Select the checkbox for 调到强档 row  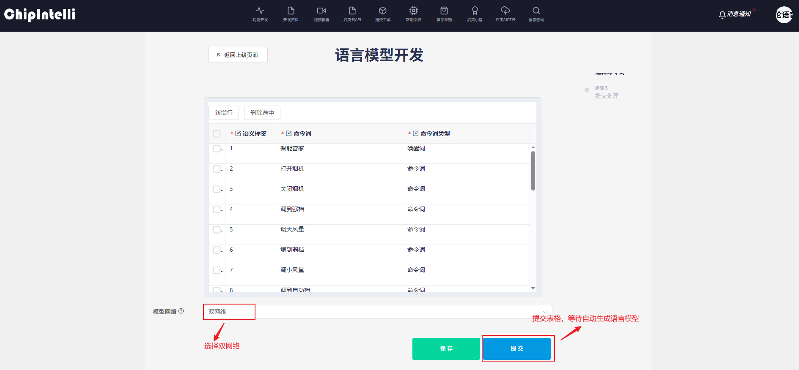pyautogui.click(x=217, y=209)
